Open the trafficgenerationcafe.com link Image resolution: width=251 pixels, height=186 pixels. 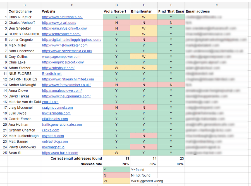(62, 125)
